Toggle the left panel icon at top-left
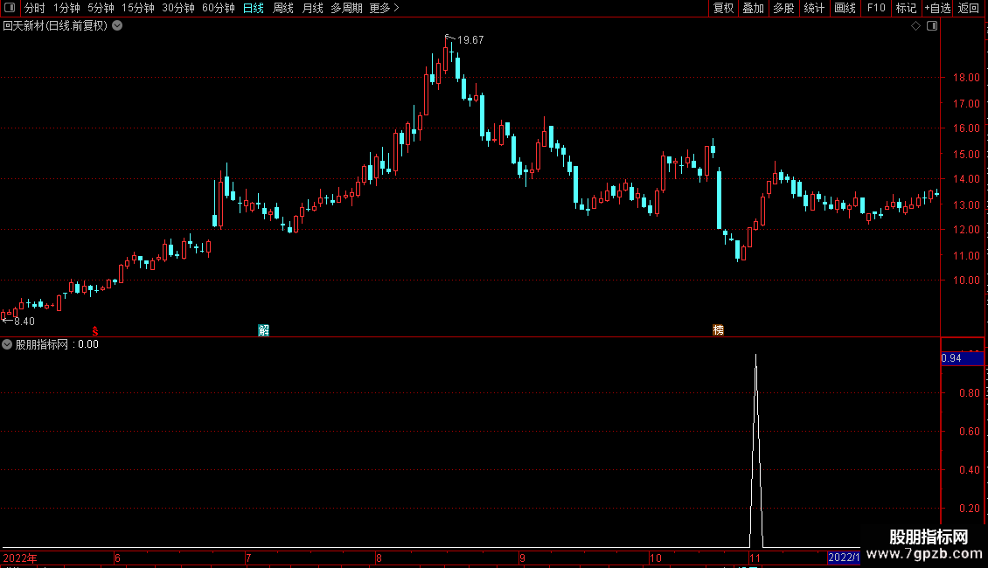 pos(10,8)
